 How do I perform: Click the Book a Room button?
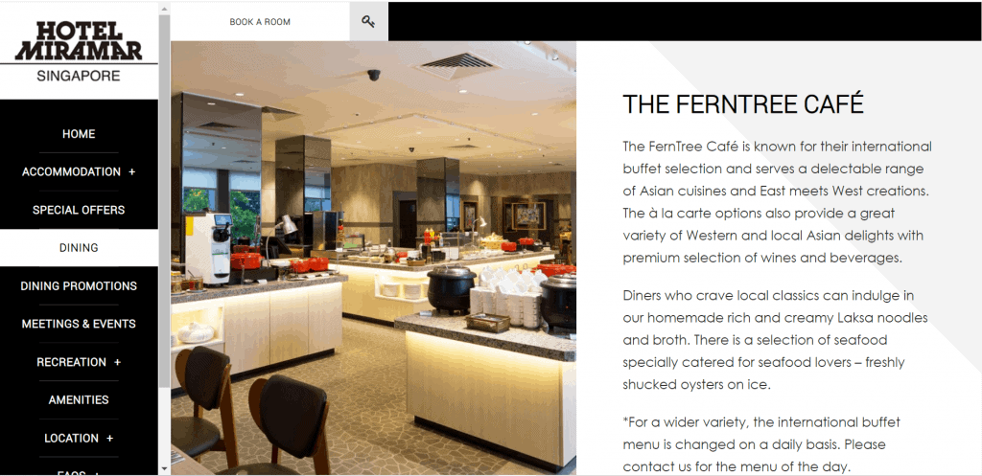(260, 22)
